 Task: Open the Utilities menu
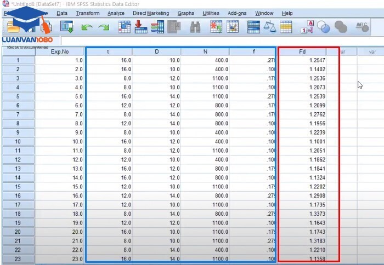click(211, 13)
